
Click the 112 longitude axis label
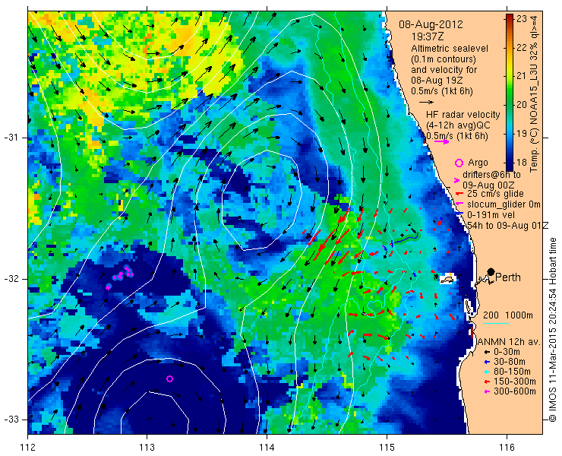(x=27, y=448)
